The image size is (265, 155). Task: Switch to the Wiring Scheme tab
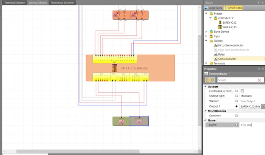[38, 3]
